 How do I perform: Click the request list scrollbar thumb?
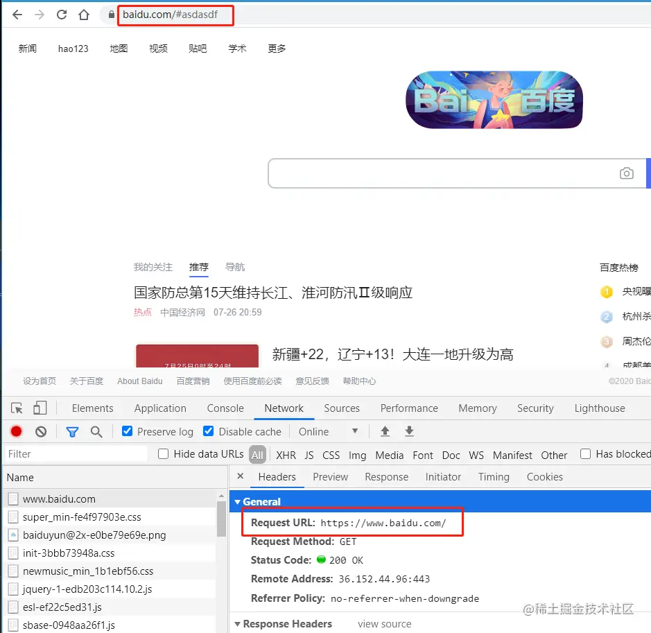221,519
